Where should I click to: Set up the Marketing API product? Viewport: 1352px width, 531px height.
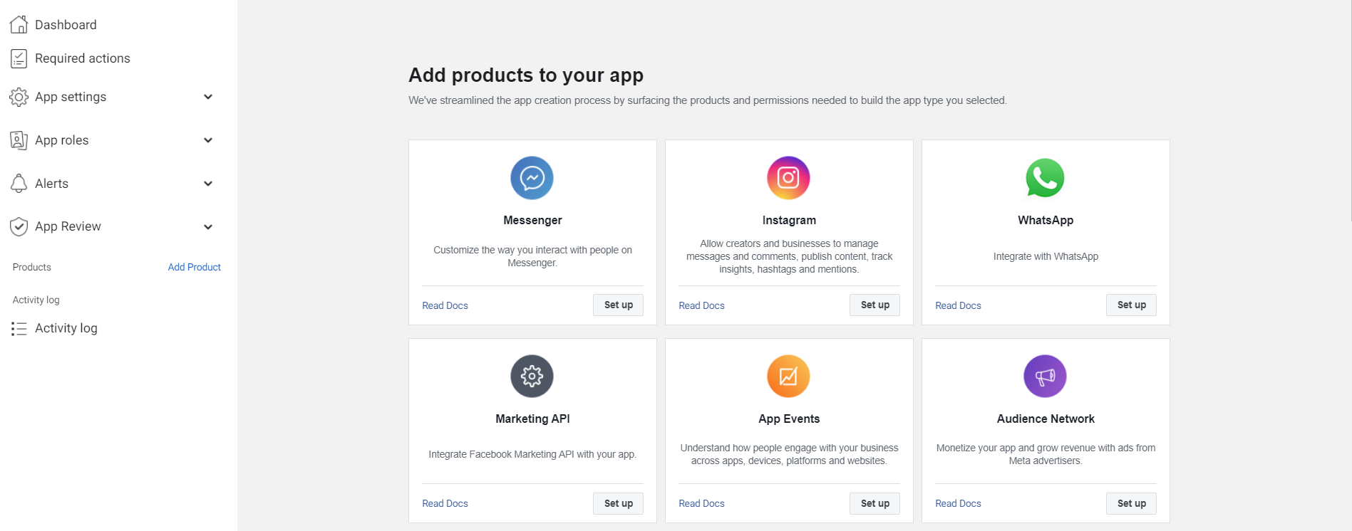619,503
